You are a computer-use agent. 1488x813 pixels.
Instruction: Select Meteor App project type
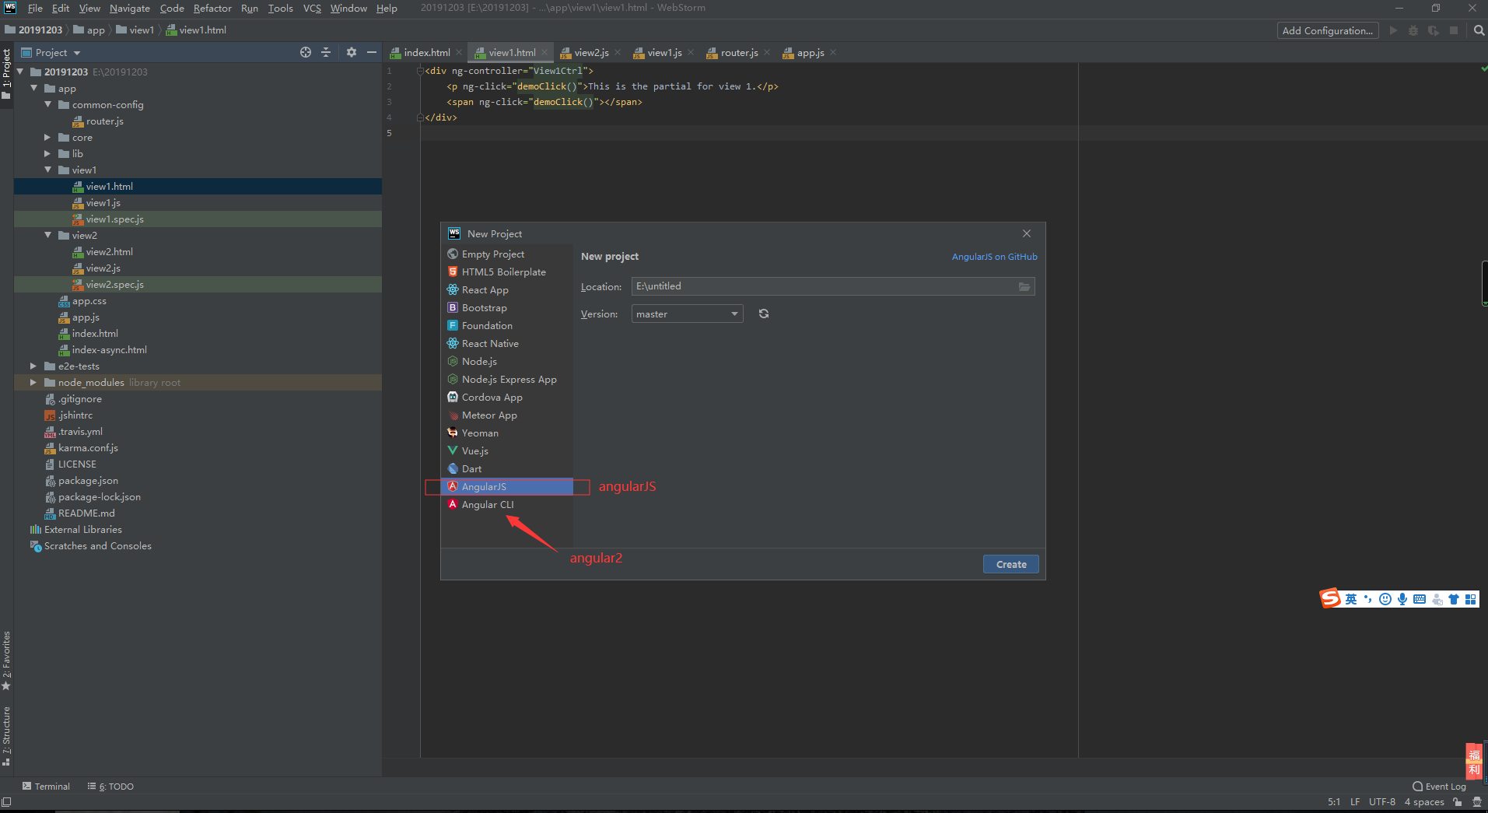point(506,415)
